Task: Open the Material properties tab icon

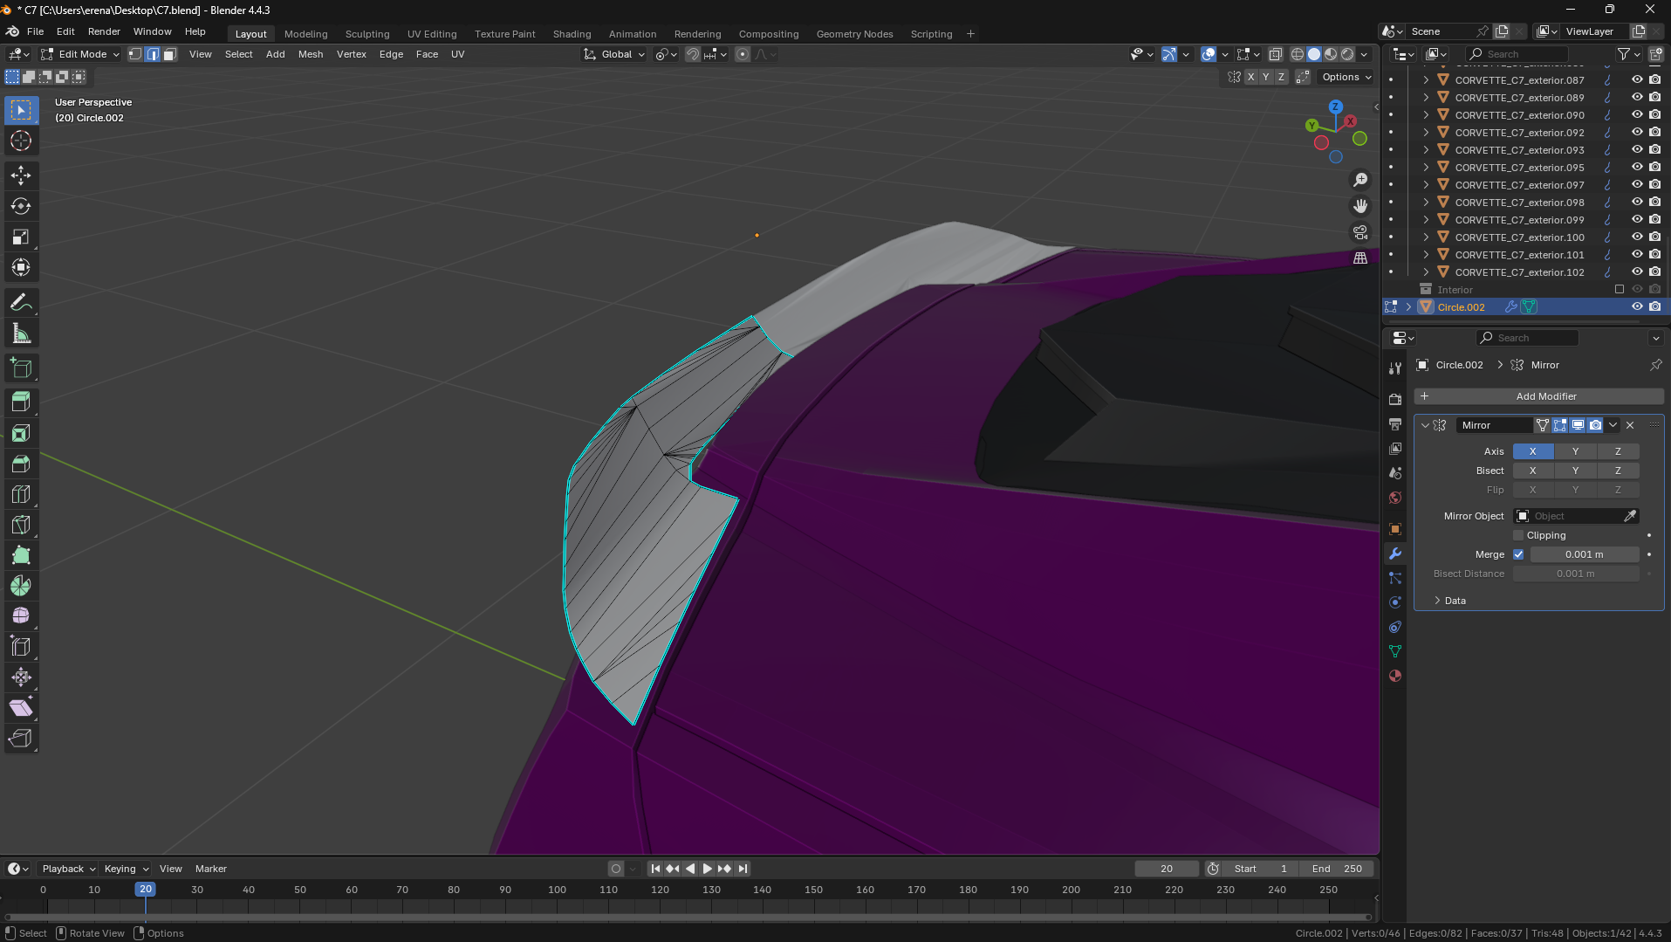Action: coord(1395,676)
